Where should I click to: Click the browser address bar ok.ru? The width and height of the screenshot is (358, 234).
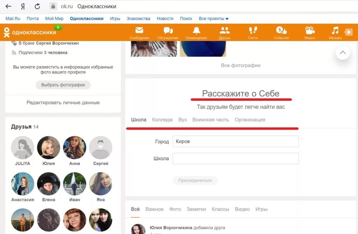coord(203,6)
